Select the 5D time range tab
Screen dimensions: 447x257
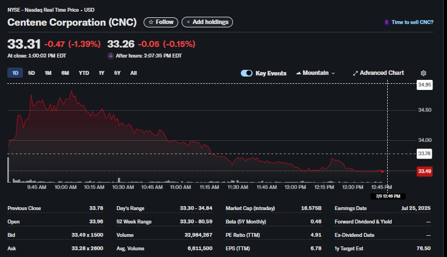click(x=31, y=73)
